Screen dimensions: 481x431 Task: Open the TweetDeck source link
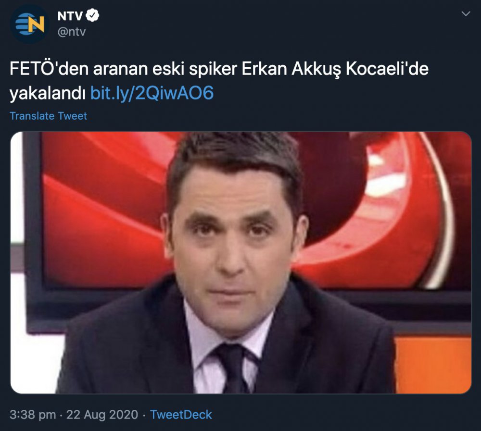coord(181,415)
